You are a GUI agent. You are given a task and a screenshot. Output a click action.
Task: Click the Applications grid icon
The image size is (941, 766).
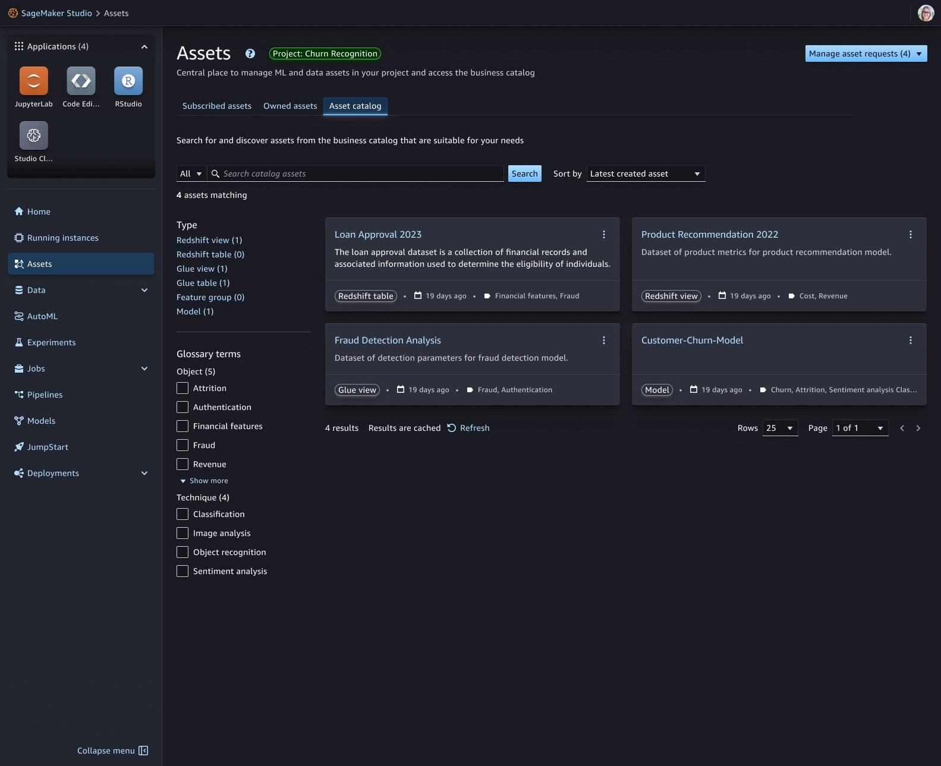(19, 46)
